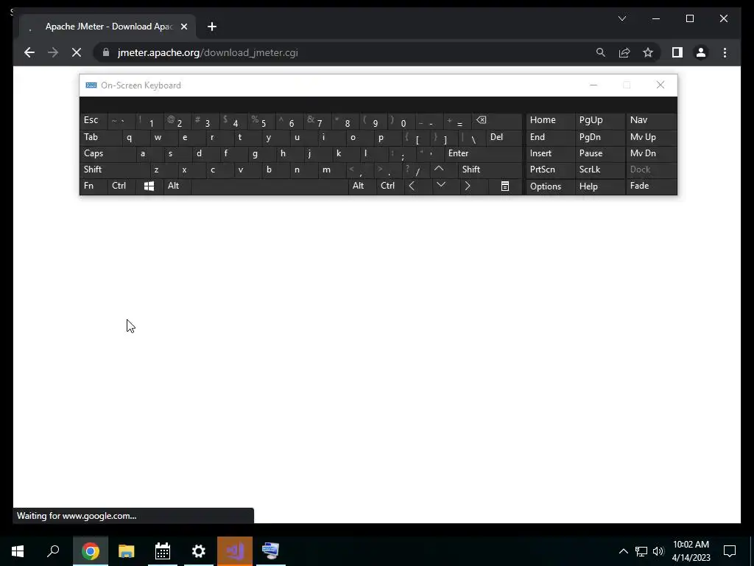Click the Help key
The width and height of the screenshot is (754, 566).
[599, 186]
